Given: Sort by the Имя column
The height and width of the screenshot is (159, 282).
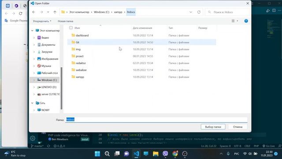Looking at the screenshot, I should pyautogui.click(x=77, y=28).
